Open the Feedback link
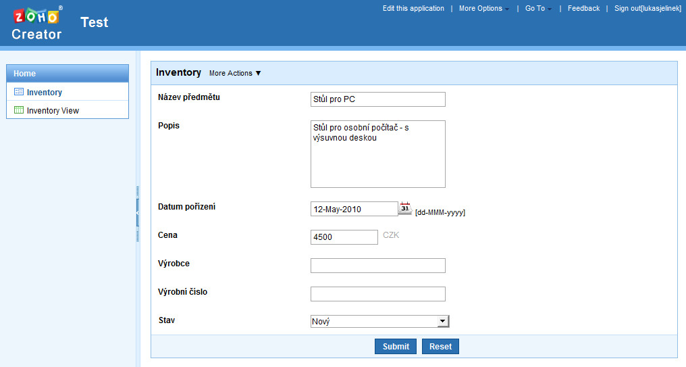The image size is (686, 367). tap(583, 9)
